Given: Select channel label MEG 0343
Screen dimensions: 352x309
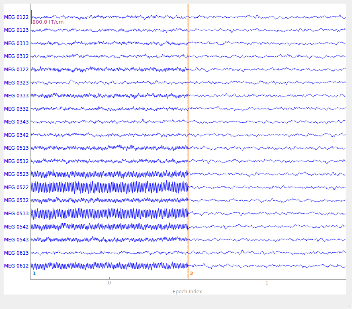Looking at the screenshot, I should pos(16,122).
